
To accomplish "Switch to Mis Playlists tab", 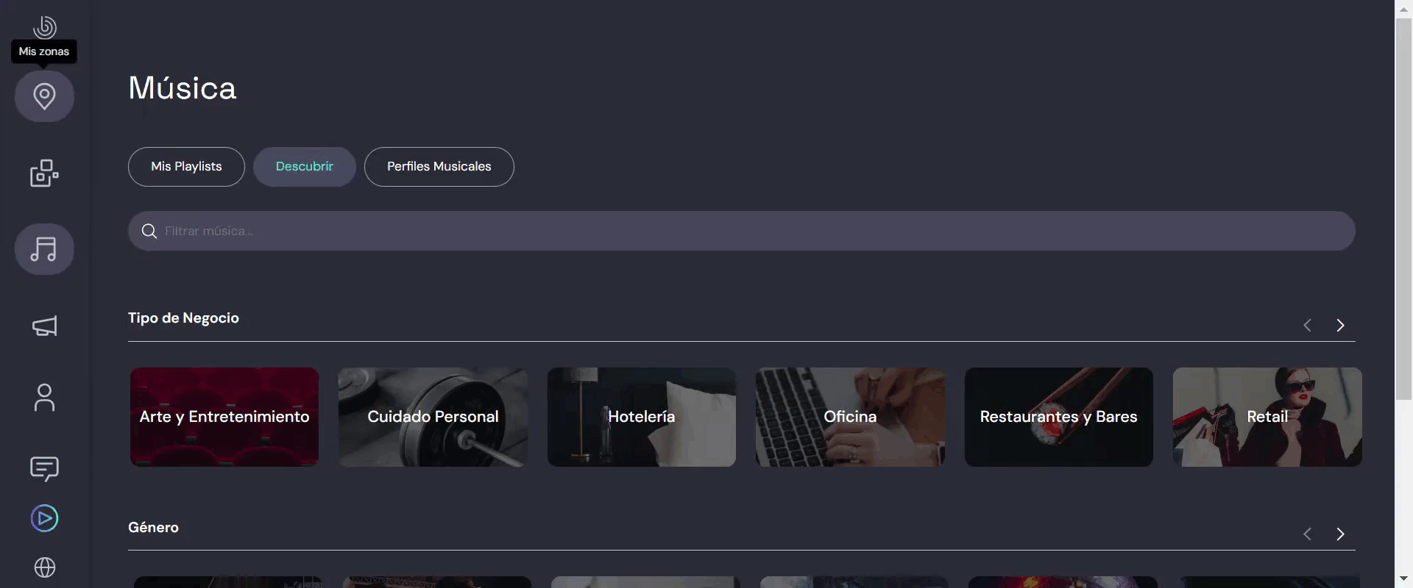I will [186, 167].
